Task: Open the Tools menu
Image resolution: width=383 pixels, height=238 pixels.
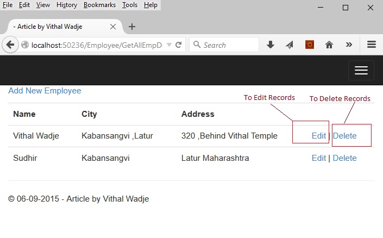Action: coord(130,5)
